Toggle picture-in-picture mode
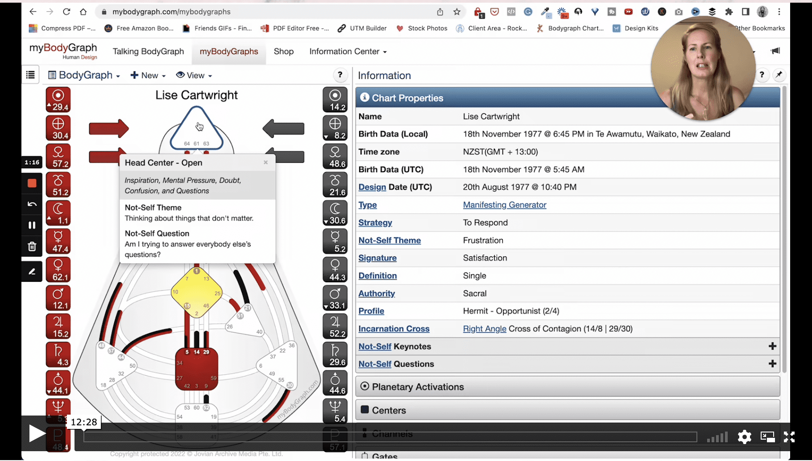Image resolution: width=812 pixels, height=461 pixels. [767, 437]
